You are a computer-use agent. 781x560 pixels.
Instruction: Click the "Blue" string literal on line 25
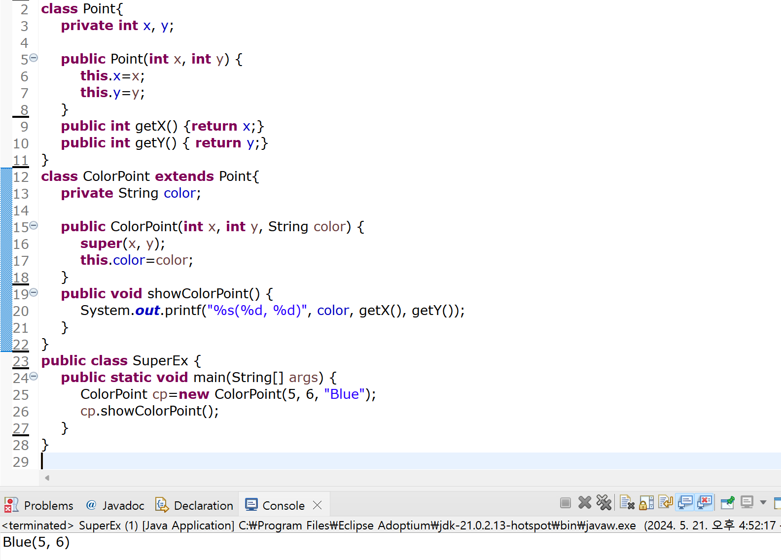pos(344,394)
